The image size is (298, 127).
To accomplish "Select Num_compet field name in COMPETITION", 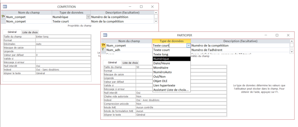I will click(29, 17).
